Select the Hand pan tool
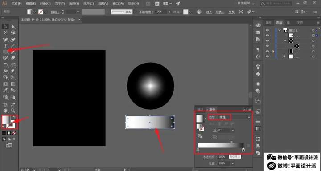321x171 pixels. click(5, 111)
